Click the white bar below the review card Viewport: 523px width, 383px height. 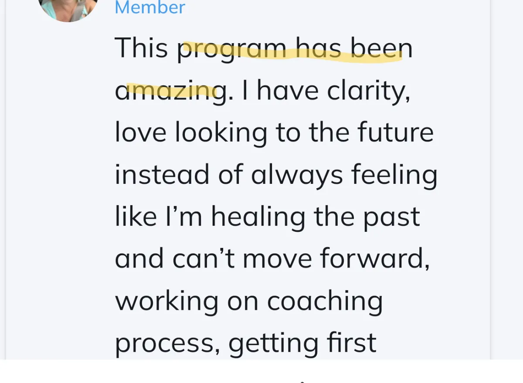pyautogui.click(x=261, y=371)
